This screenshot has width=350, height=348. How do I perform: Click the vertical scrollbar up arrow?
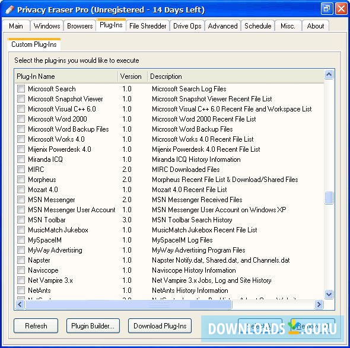pos(329,75)
